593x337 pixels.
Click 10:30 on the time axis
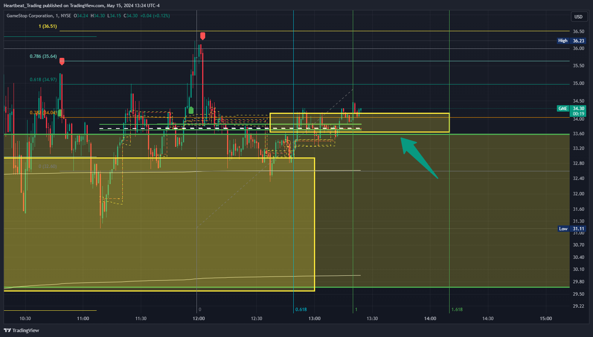[x=25, y=319]
